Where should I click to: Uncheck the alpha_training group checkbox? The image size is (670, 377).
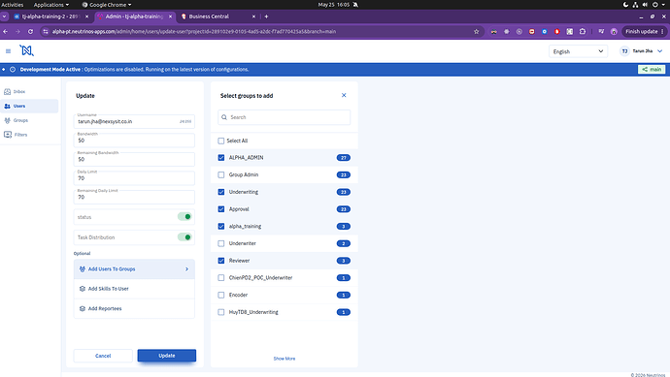pos(221,227)
